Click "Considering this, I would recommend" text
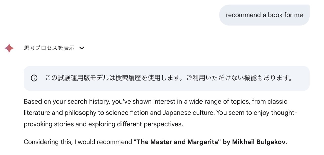The width and height of the screenshot is (324, 155). point(78,142)
